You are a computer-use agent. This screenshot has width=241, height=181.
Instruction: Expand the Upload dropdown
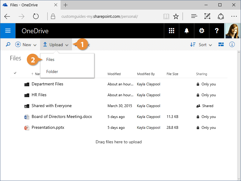56,45
